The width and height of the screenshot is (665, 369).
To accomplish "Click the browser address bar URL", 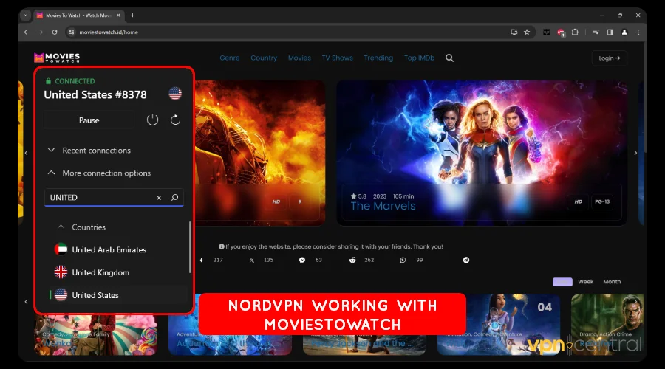I will (109, 32).
